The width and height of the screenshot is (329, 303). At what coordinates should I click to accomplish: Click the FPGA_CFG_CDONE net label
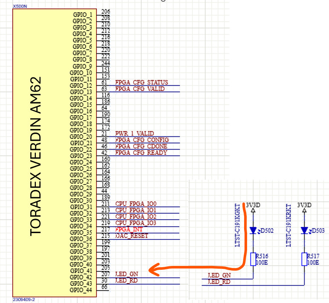141,146
